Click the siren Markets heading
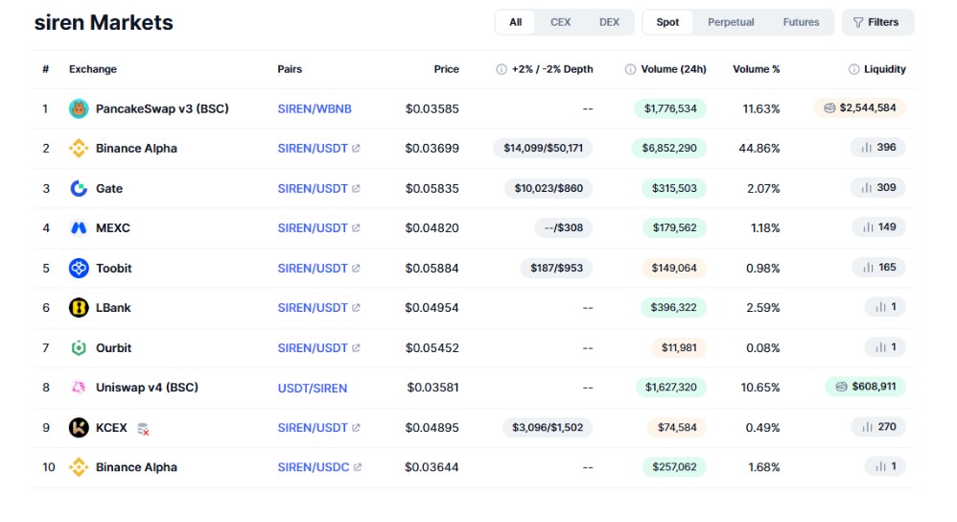 click(x=104, y=23)
